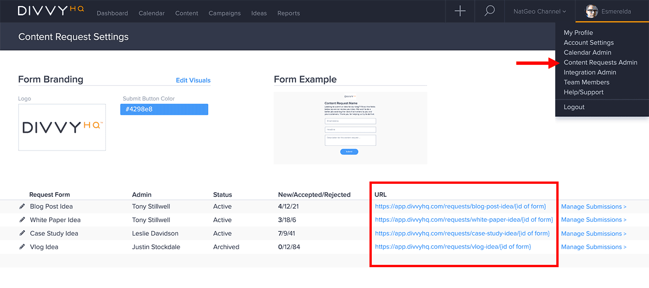Click the #4298e8 submit button color swatch

pos(164,109)
